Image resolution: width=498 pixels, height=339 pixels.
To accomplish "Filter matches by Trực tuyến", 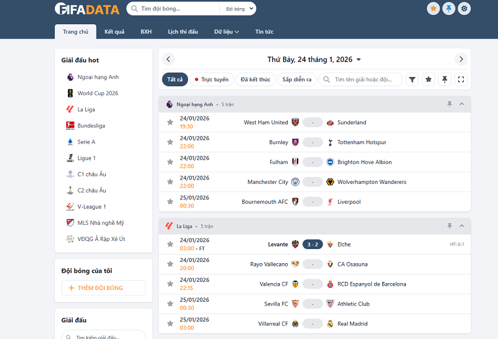I will tap(211, 79).
